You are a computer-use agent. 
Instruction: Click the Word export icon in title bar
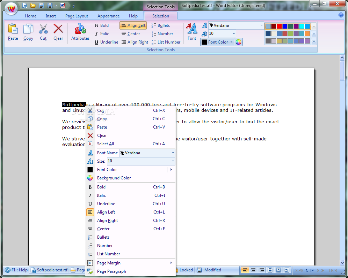[63, 6]
